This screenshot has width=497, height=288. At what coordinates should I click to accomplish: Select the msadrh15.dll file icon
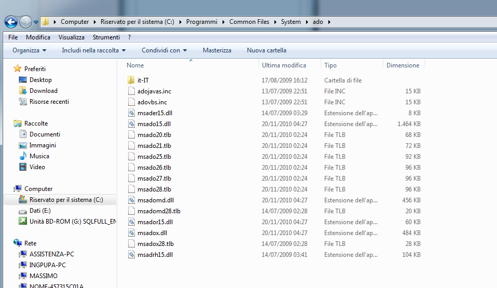click(131, 255)
